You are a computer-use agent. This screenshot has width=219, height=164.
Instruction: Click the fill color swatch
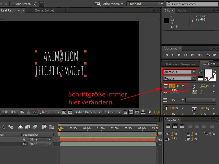(208, 73)
